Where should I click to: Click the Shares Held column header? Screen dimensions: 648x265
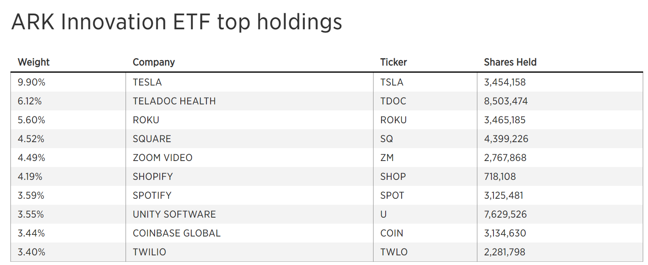click(x=510, y=62)
